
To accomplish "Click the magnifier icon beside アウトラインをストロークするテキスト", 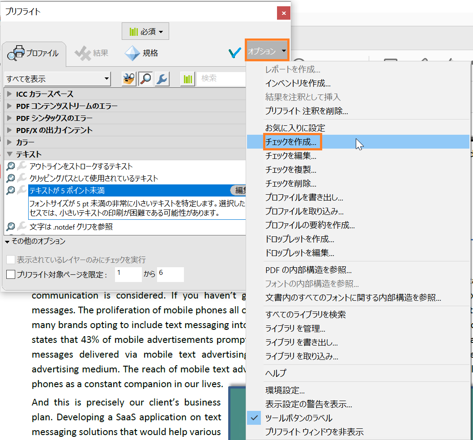I will 10,166.
